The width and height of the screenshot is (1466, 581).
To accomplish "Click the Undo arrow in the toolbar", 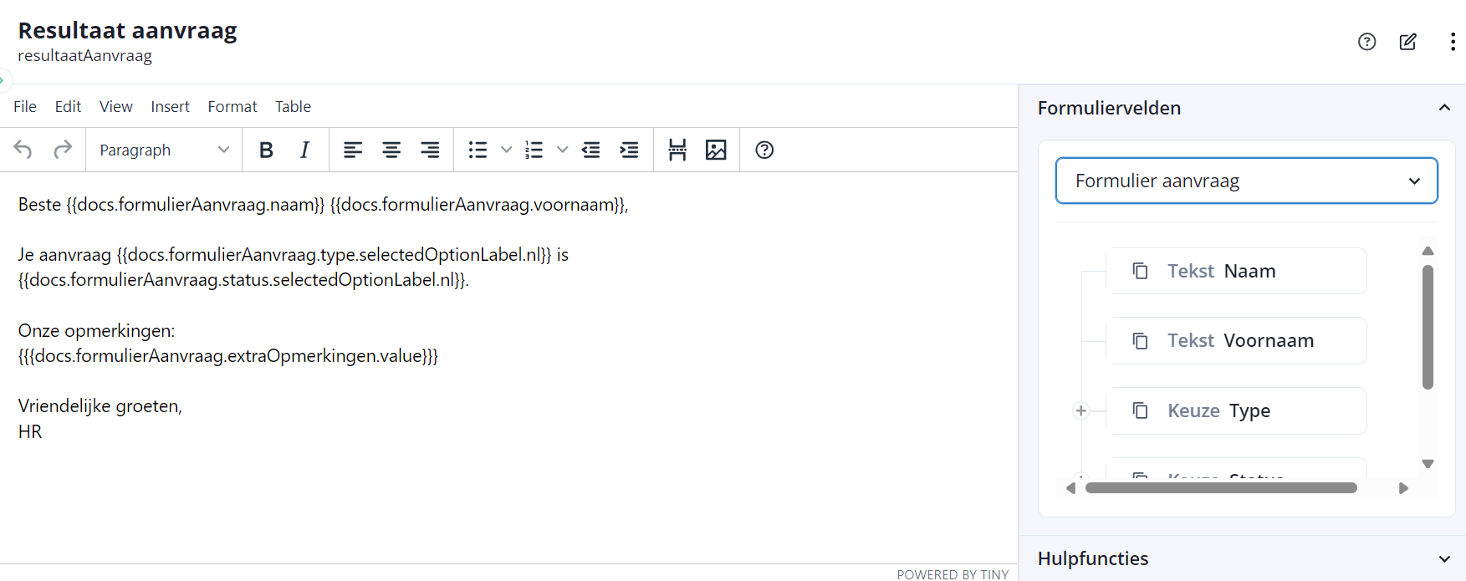I will point(23,150).
